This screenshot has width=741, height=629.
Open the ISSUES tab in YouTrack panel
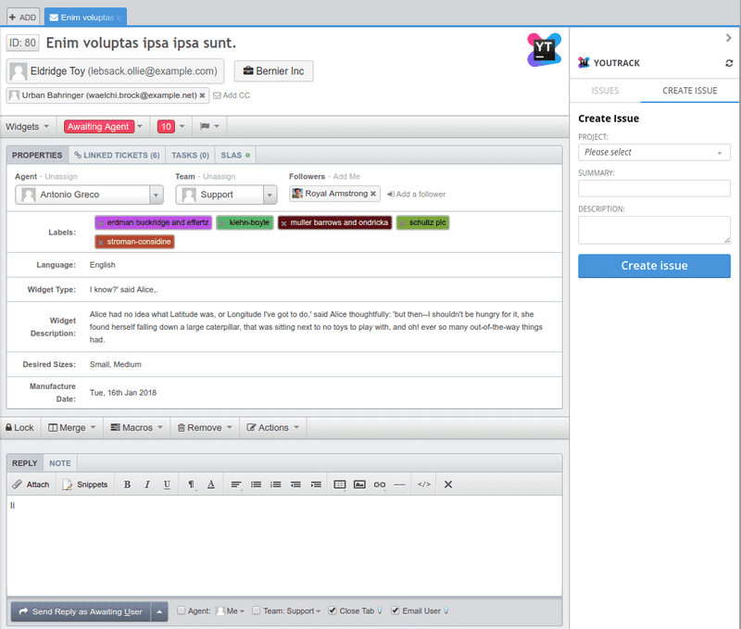(604, 91)
